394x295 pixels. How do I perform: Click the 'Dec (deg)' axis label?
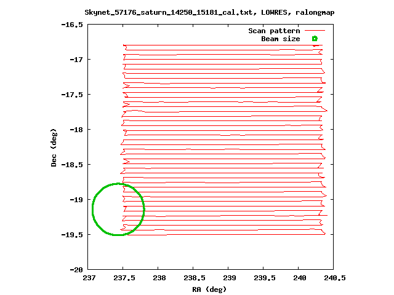(x=54, y=147)
